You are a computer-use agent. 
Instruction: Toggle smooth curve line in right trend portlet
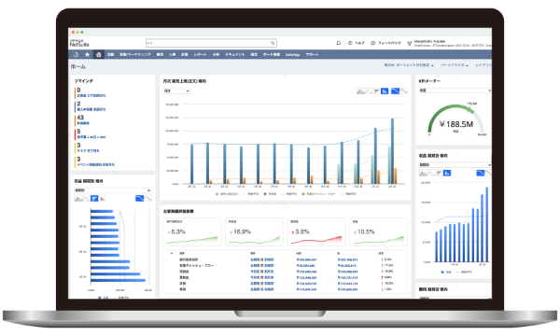pos(481,174)
